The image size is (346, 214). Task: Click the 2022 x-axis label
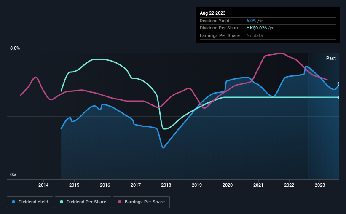(289, 185)
